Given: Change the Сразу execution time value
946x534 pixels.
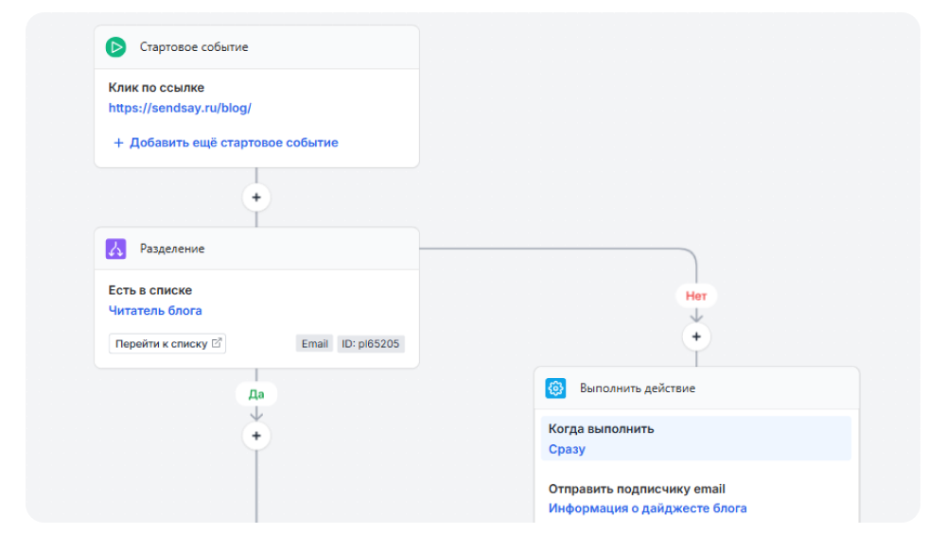Looking at the screenshot, I should pos(567,449).
